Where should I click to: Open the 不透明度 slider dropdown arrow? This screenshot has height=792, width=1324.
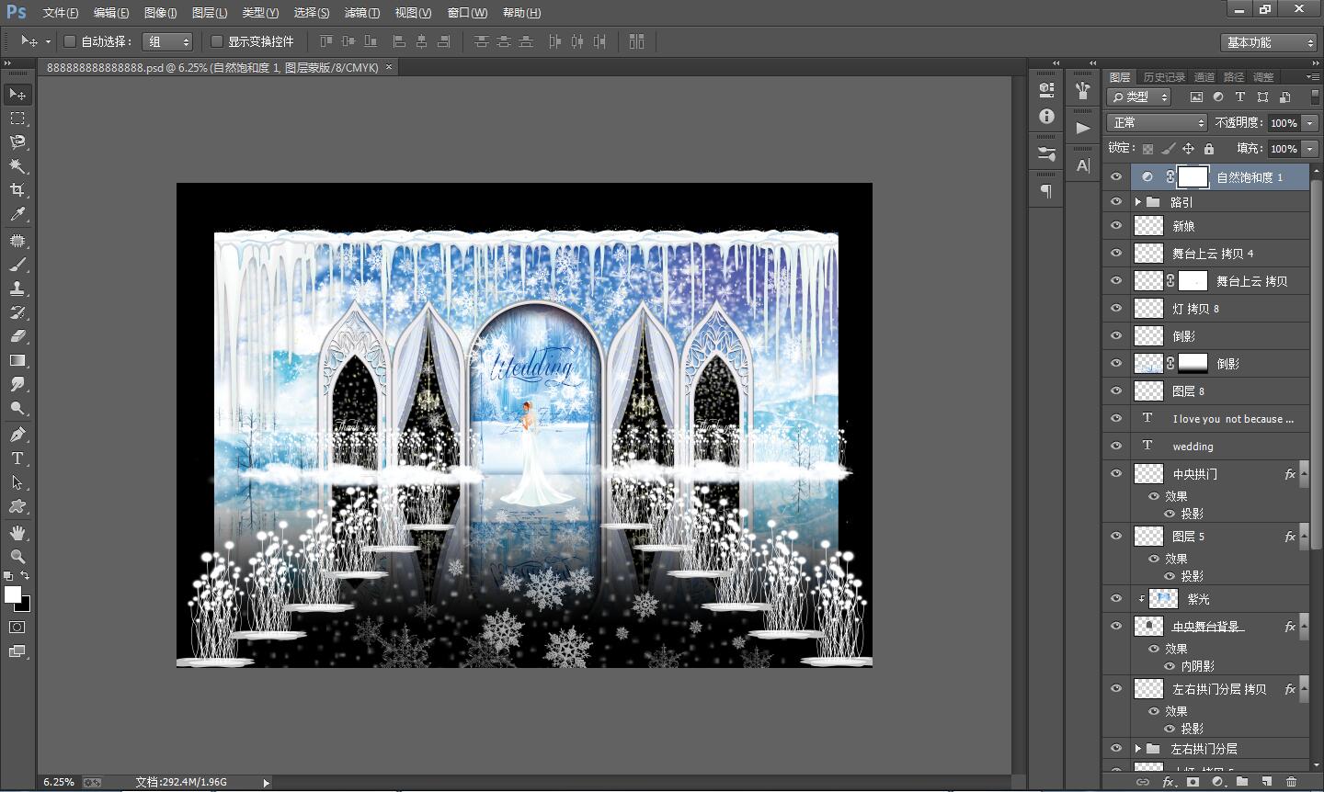[x=1309, y=122]
